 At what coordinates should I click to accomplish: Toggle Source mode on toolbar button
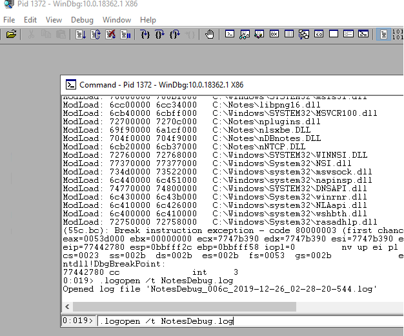click(384, 34)
